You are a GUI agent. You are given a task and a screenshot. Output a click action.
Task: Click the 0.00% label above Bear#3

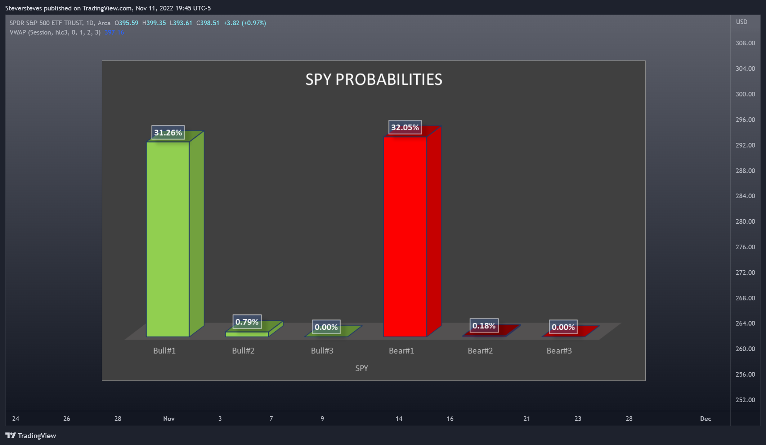tap(563, 327)
